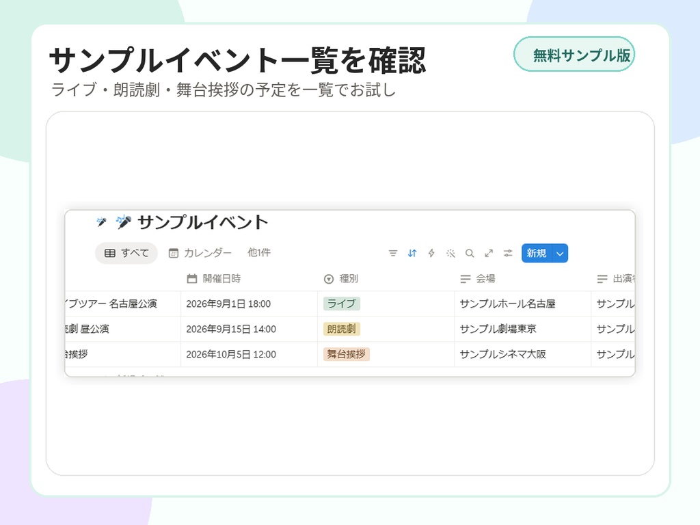Screen dimensions: 700x525
Task: Expand database with the full-page arrows icon
Action: click(489, 253)
